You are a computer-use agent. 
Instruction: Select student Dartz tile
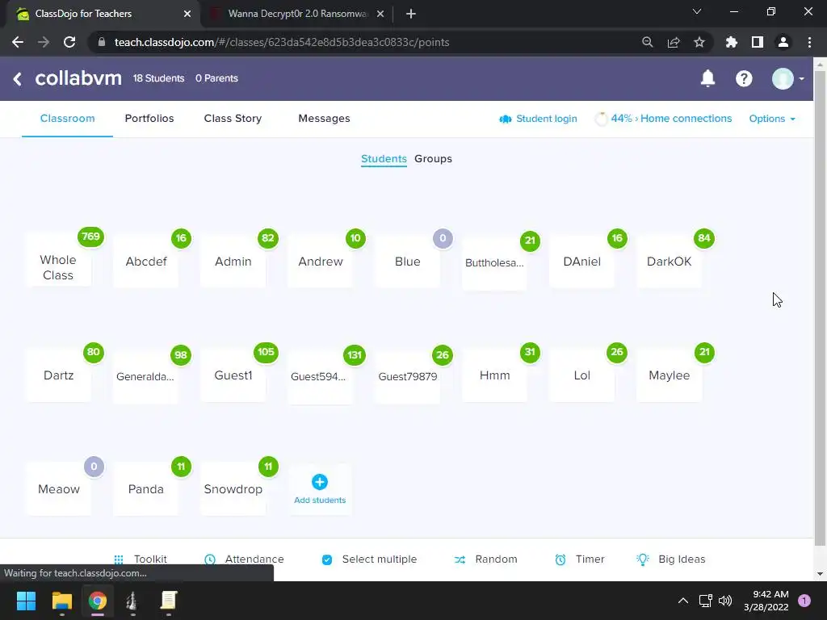[x=58, y=375]
